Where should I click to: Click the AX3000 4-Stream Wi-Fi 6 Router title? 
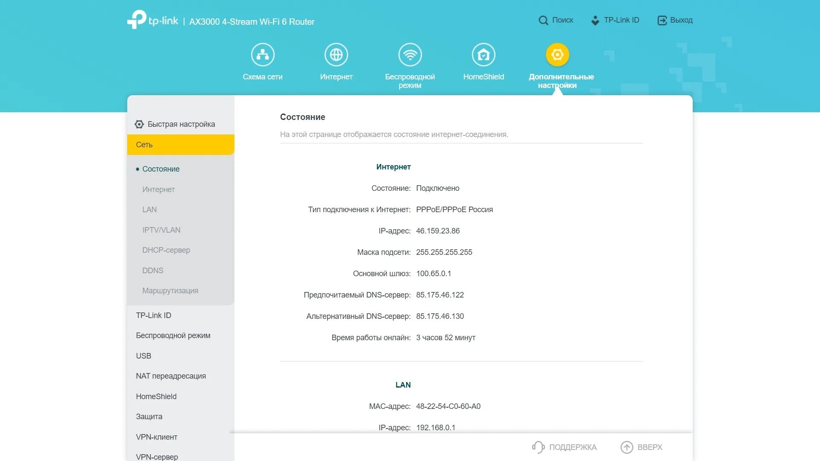pos(252,22)
